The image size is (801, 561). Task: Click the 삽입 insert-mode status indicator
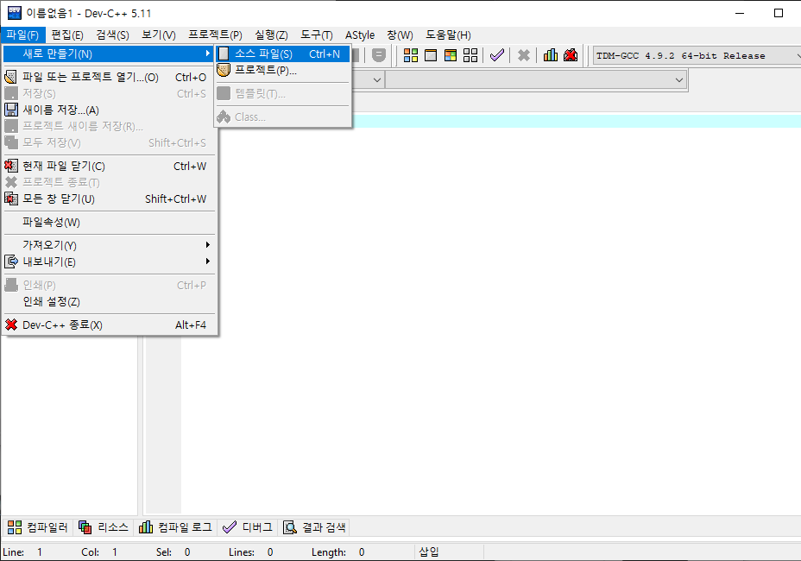pos(429,552)
